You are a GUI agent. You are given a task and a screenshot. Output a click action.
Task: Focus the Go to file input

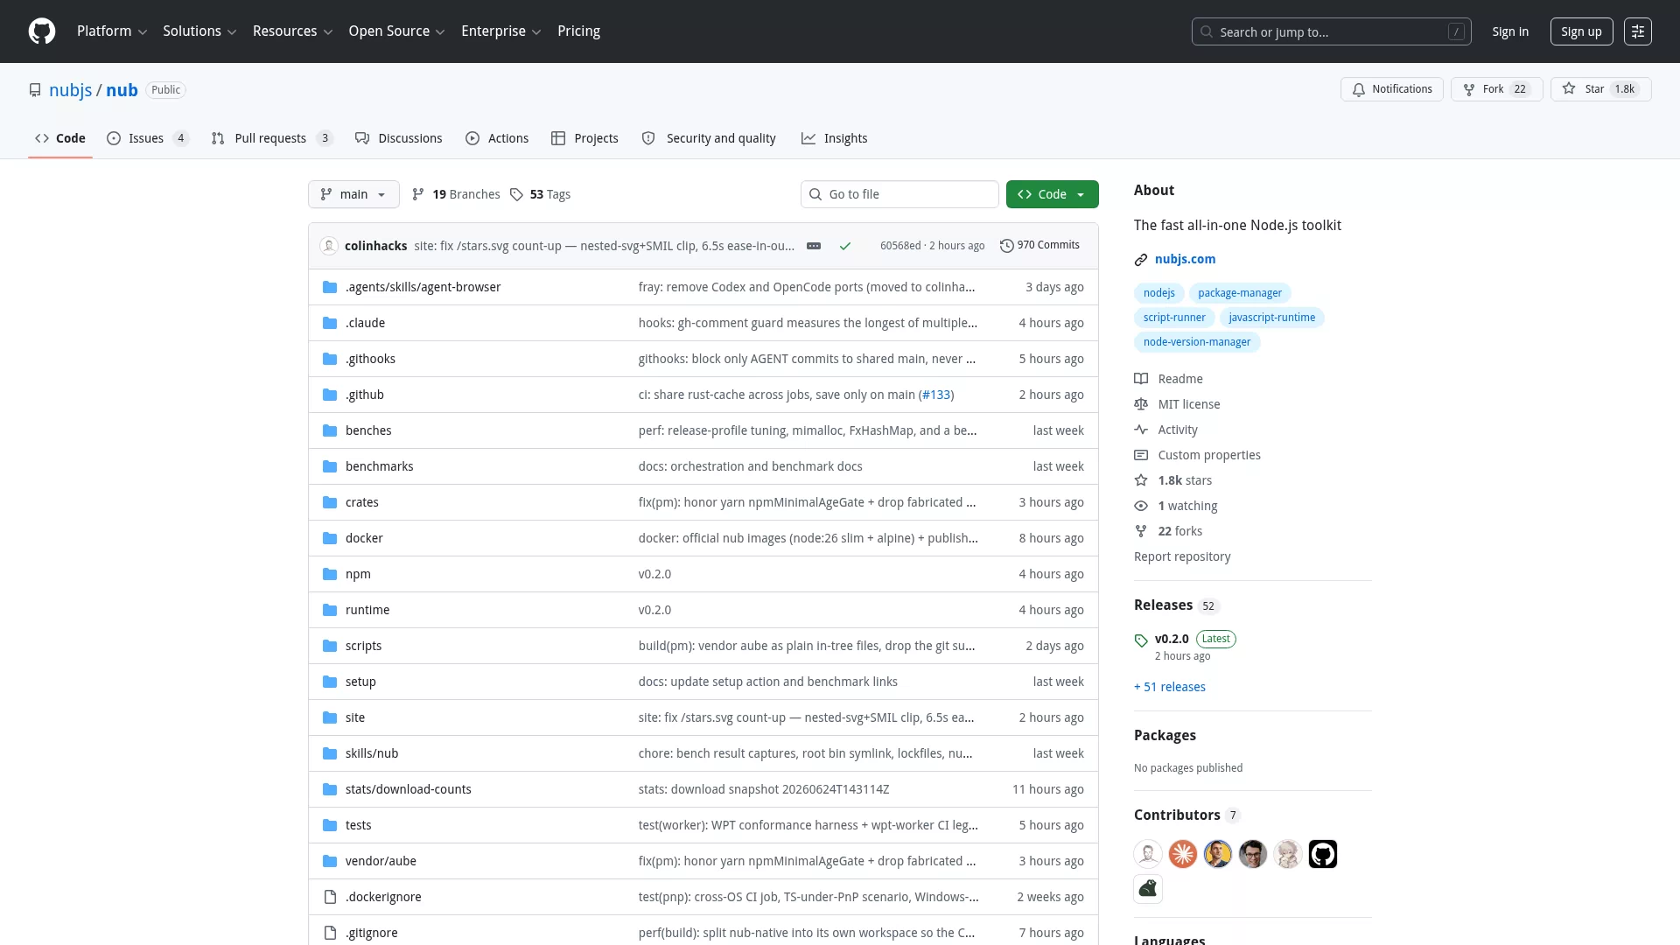899,194
